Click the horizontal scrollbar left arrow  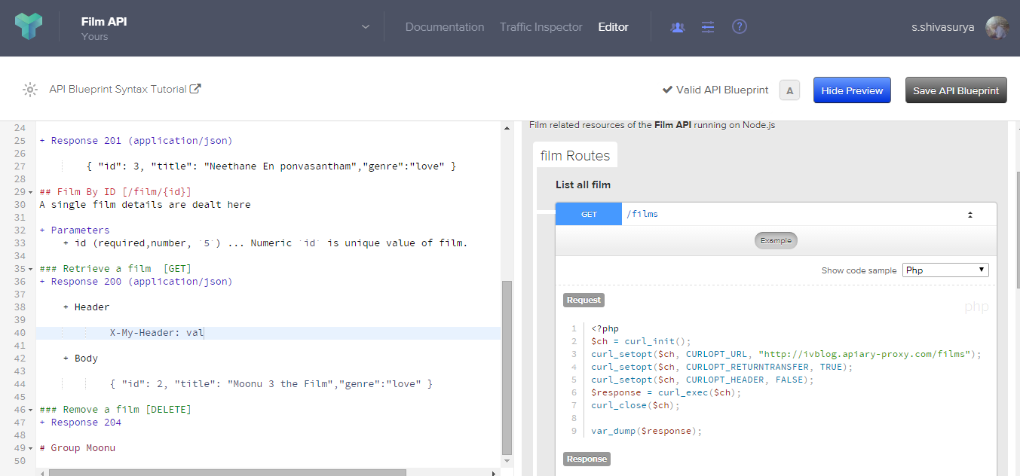tap(42, 472)
